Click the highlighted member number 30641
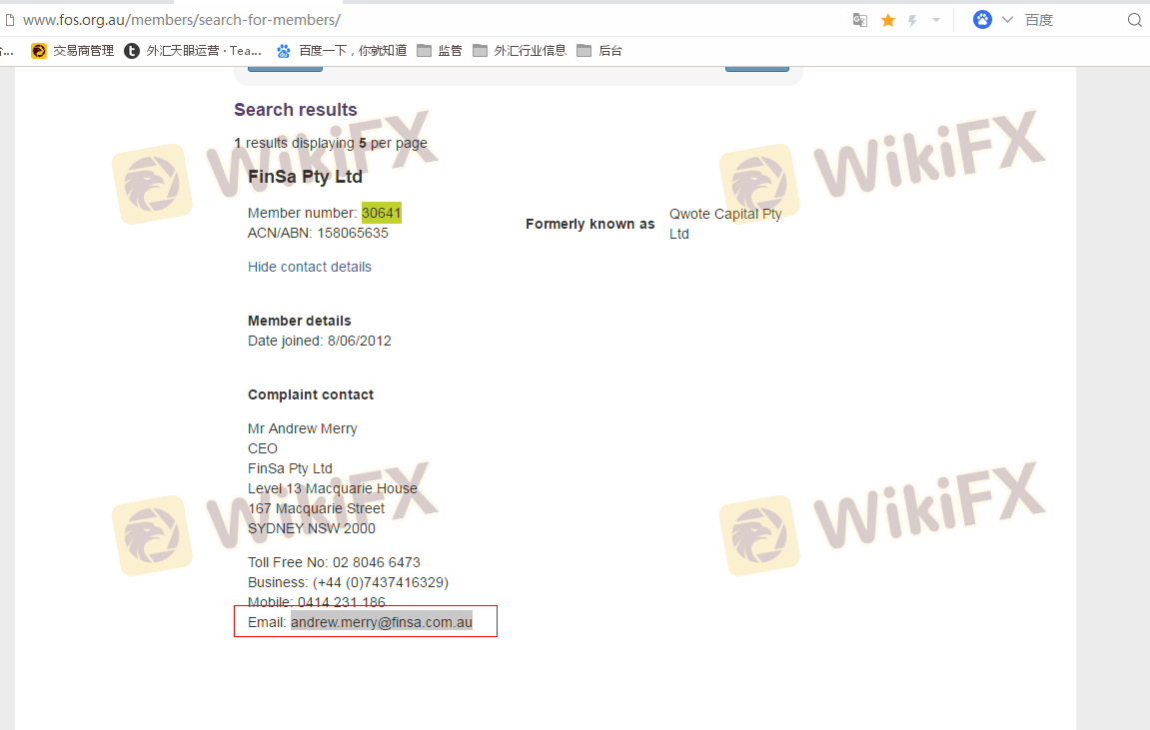 381,213
